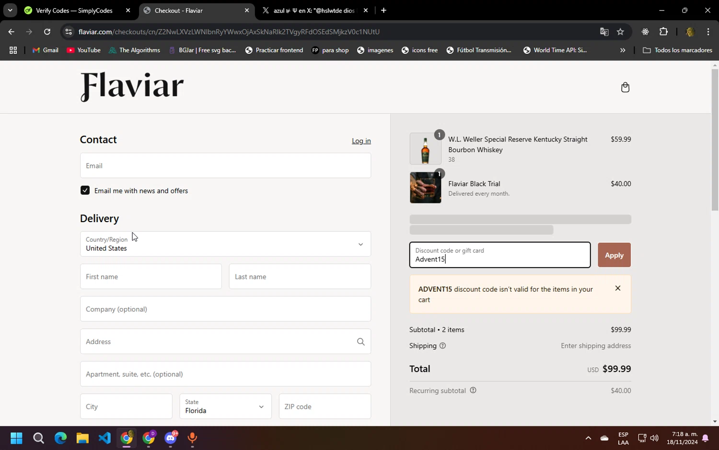The width and height of the screenshot is (719, 450).
Task: Open the Gmail bookmark
Action: tap(46, 50)
